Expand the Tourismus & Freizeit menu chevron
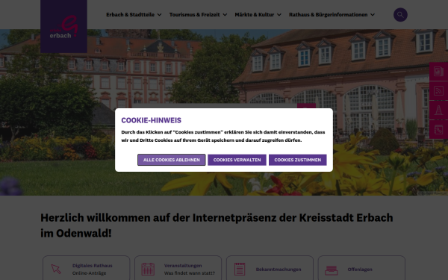Image resolution: width=448 pixels, height=280 pixels. [225, 15]
